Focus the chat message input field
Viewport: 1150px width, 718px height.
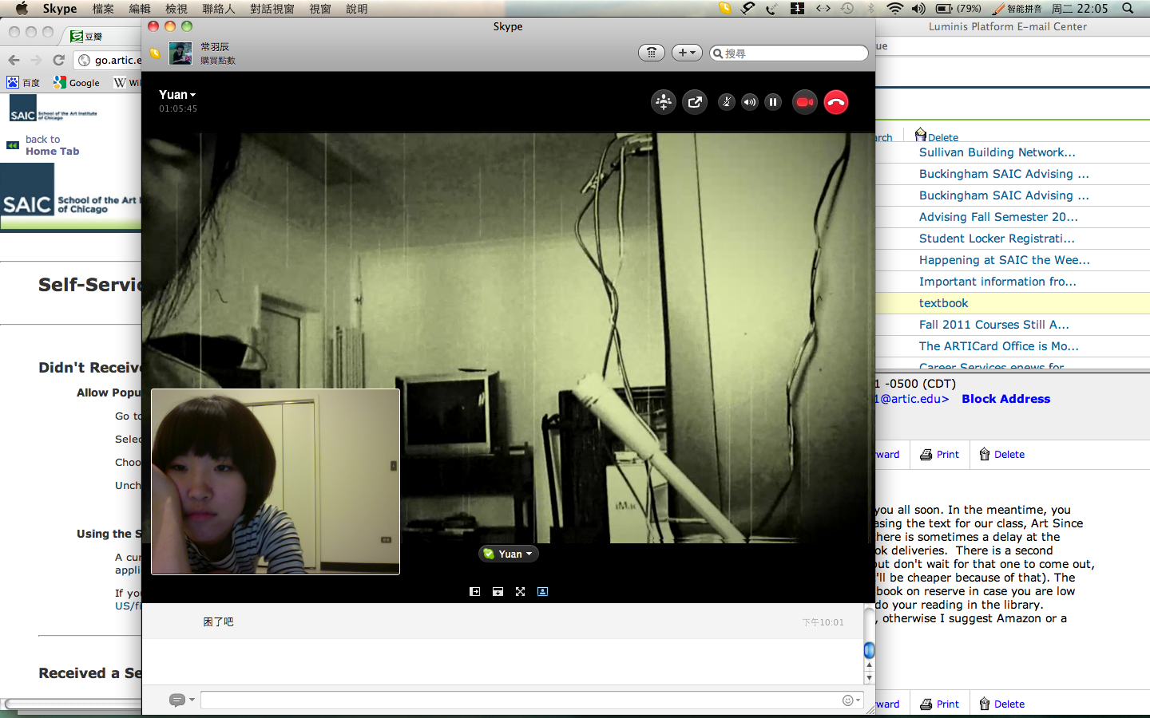pos(519,700)
